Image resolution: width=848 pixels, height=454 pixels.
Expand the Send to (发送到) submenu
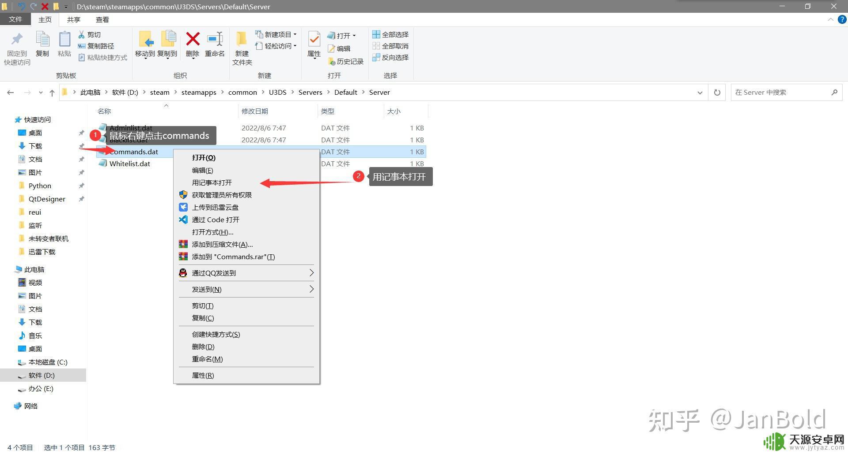311,289
